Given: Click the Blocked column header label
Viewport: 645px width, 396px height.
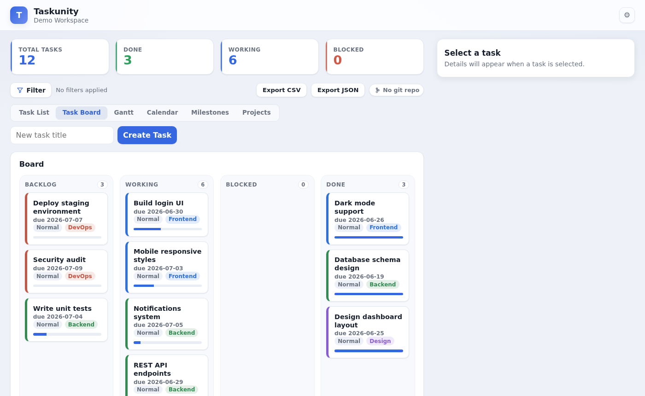Looking at the screenshot, I should click(241, 185).
